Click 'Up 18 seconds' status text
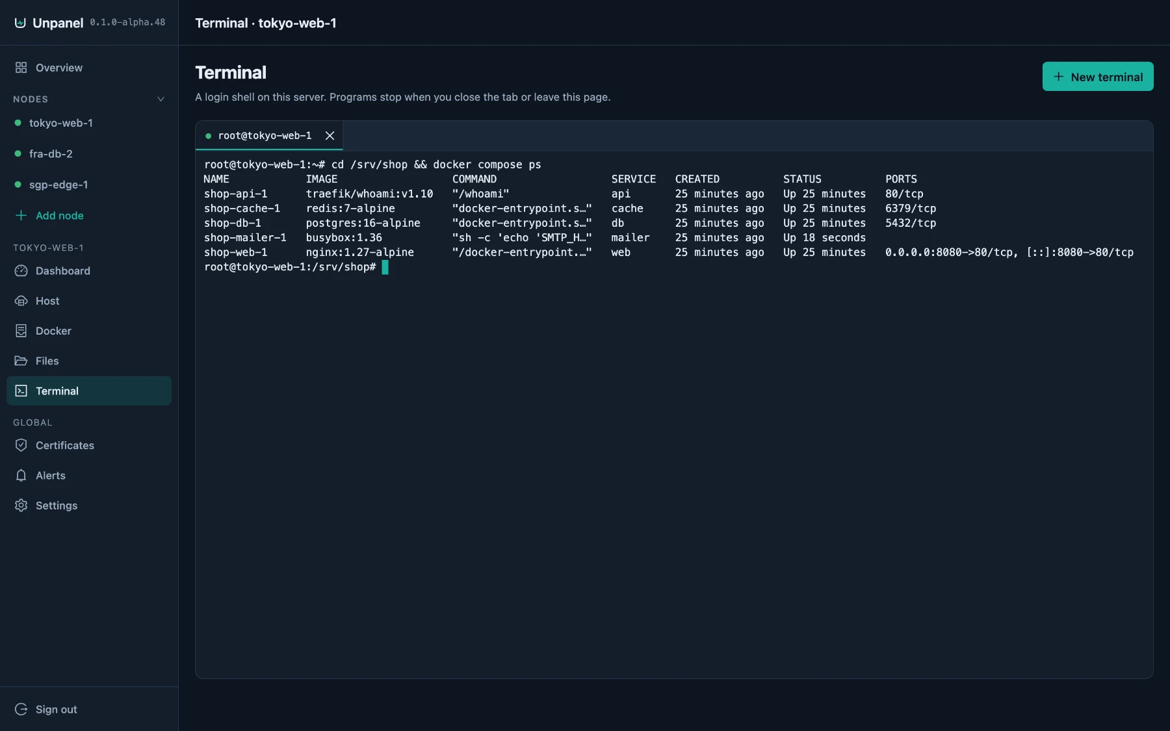This screenshot has height=731, width=1170. (x=824, y=238)
